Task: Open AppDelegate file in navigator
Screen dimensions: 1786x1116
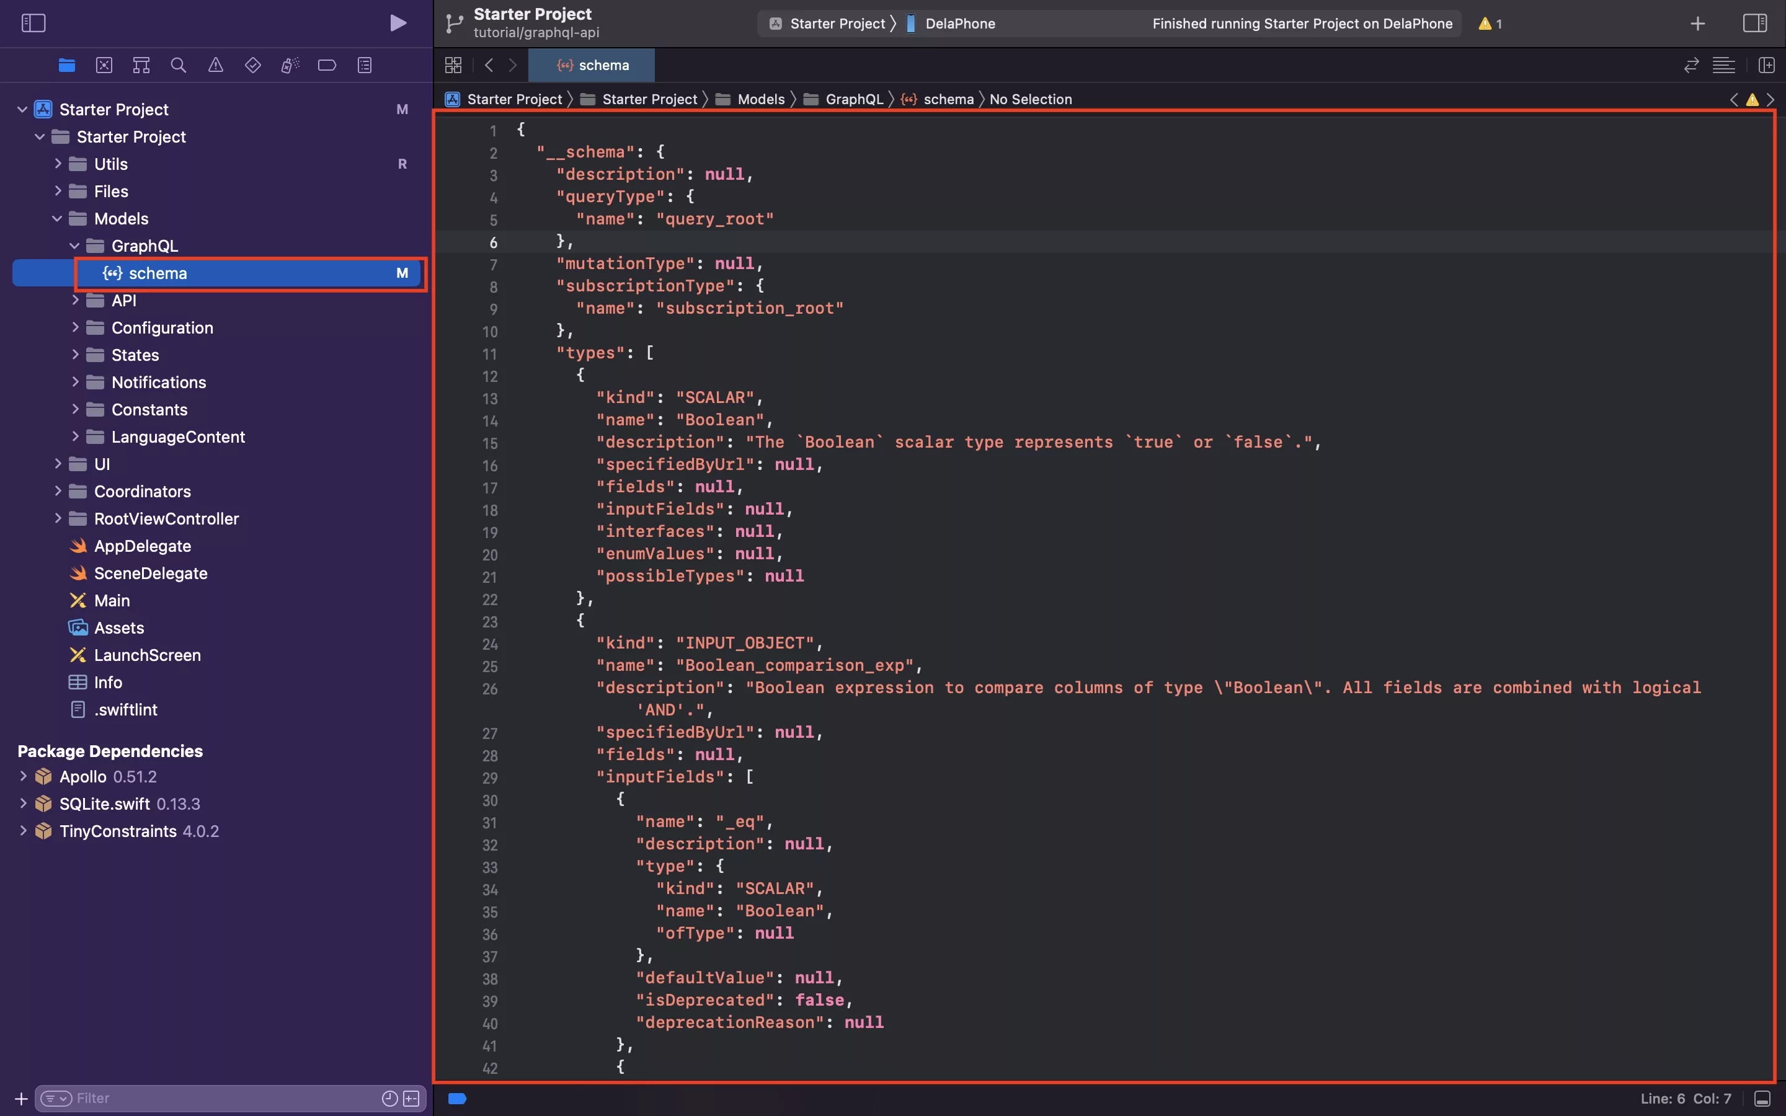Action: [x=141, y=546]
